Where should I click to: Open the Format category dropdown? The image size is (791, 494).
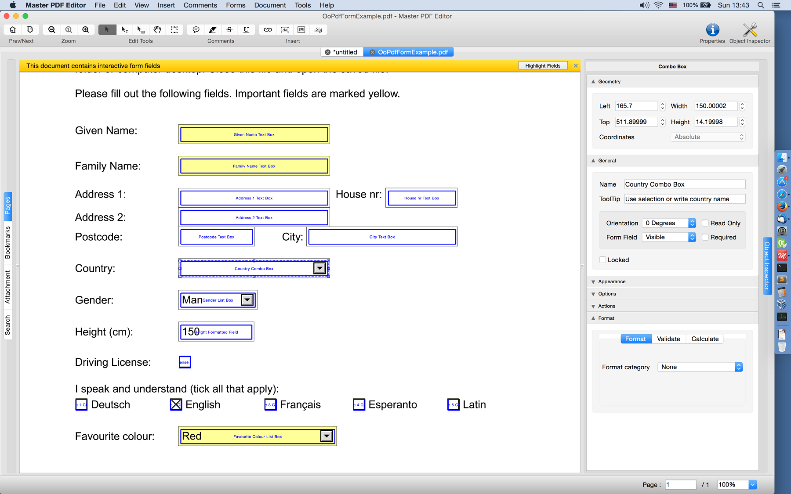point(700,367)
